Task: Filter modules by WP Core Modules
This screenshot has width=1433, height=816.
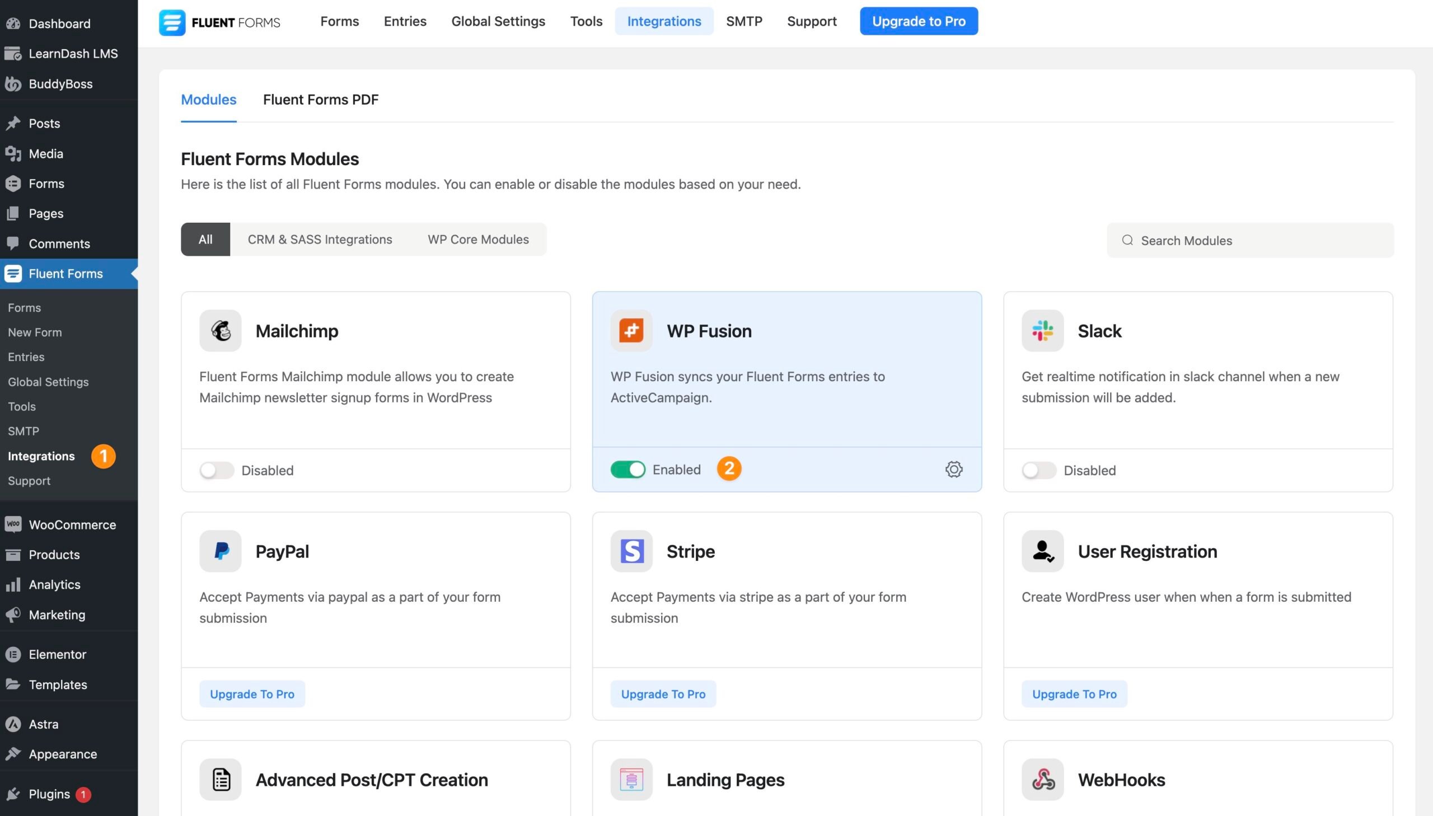Action: [x=478, y=240]
